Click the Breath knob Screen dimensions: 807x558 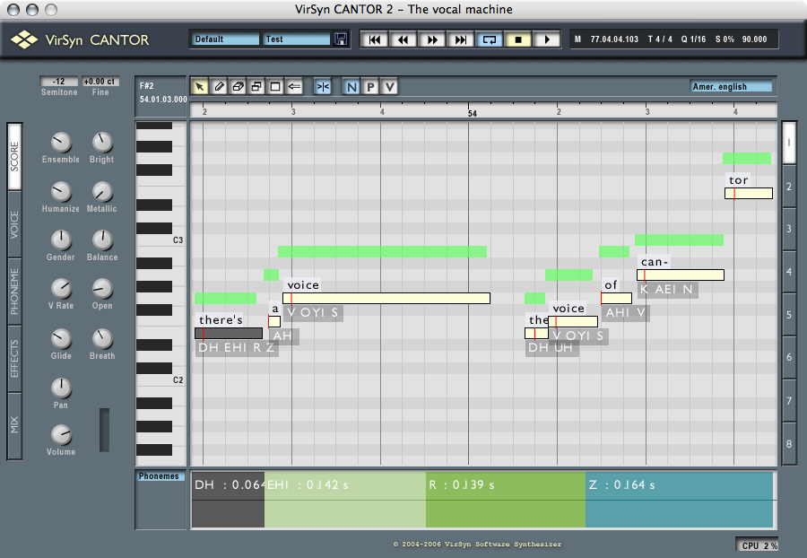[x=102, y=339]
